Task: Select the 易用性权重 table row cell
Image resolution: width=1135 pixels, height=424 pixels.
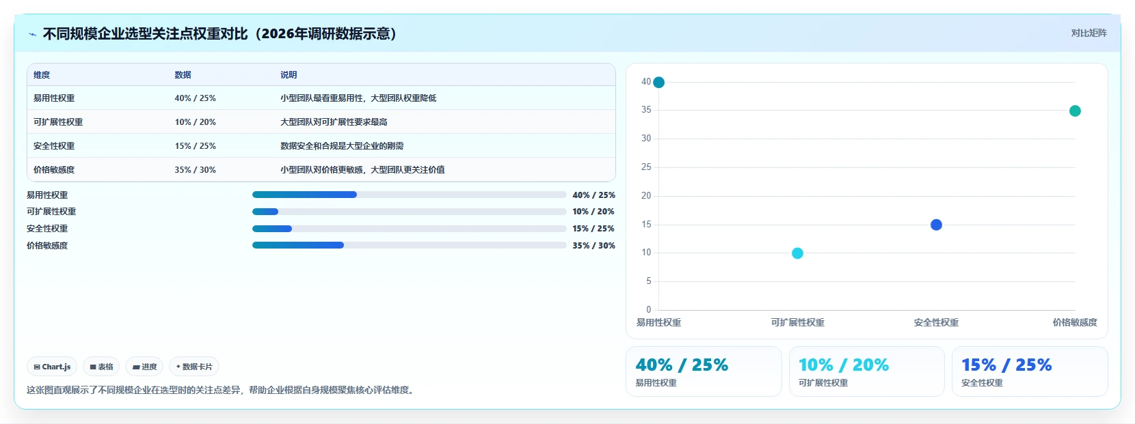Action: click(x=54, y=98)
